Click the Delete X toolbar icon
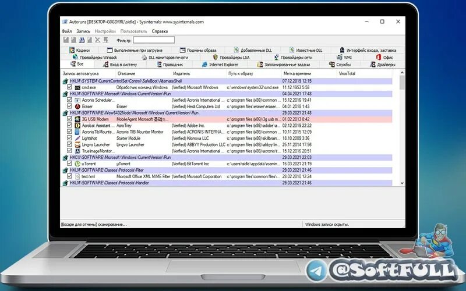This screenshot has height=291, width=466. [97, 40]
